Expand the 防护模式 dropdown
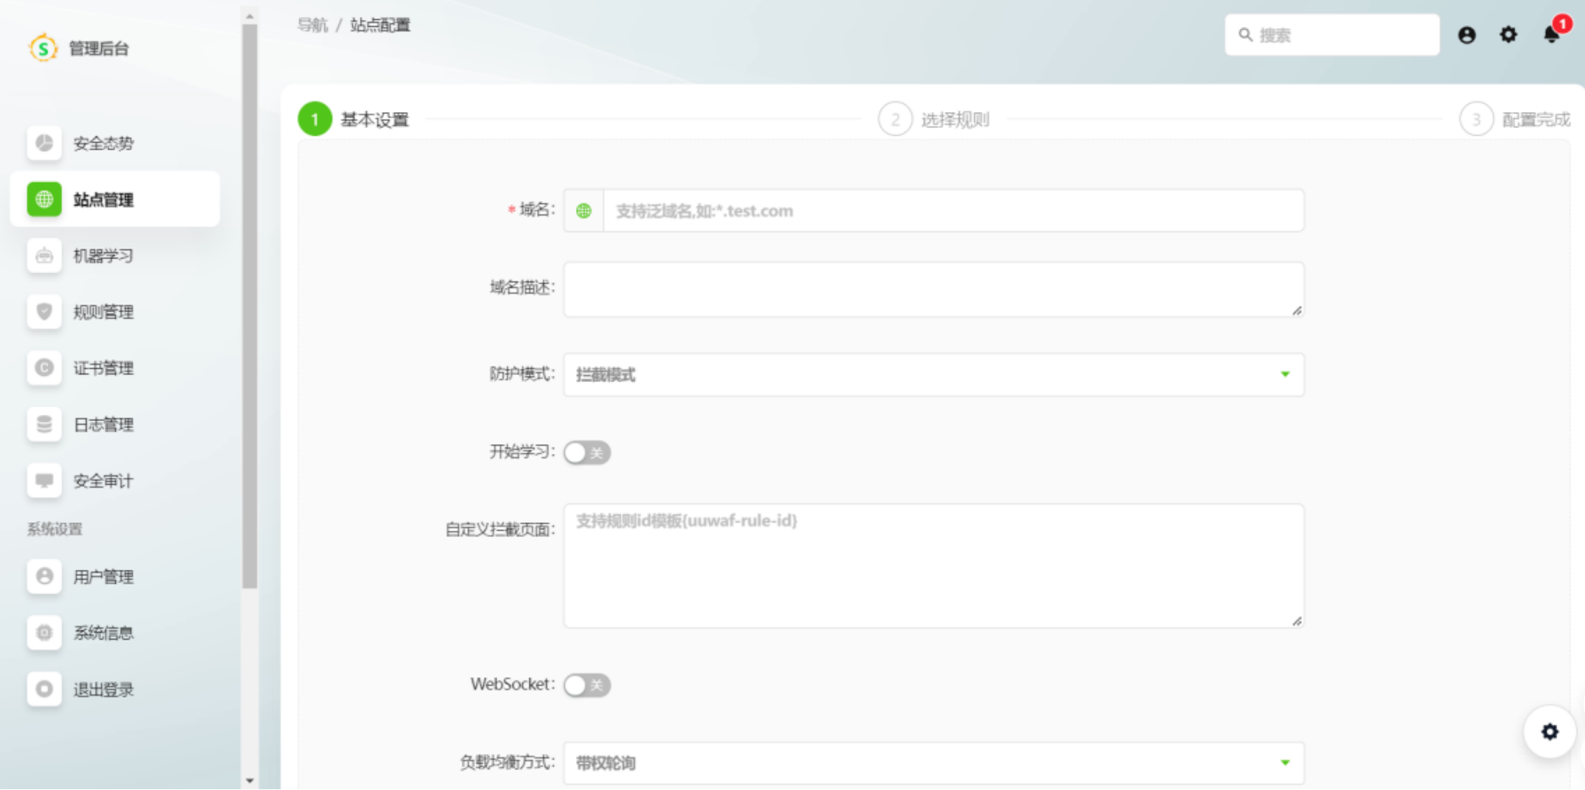Image resolution: width=1585 pixels, height=790 pixels. pyautogui.click(x=933, y=374)
